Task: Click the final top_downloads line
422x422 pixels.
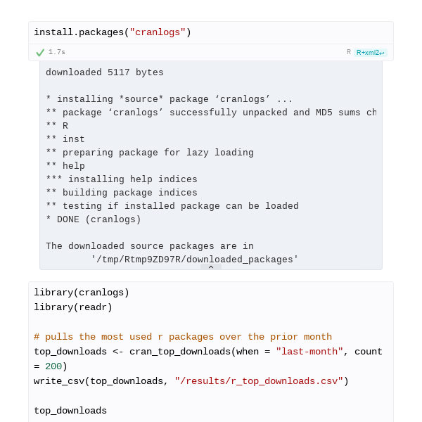Action: pyautogui.click(x=70, y=411)
